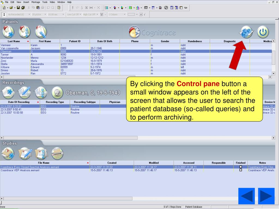Sort patients by Date Of Birth header
279x209 pixels.
click(105, 41)
